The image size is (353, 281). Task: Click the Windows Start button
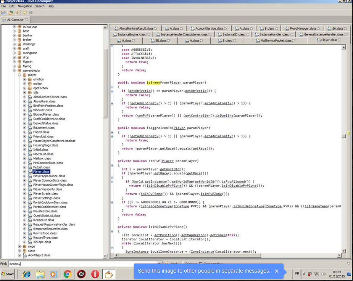[x=8, y=274]
